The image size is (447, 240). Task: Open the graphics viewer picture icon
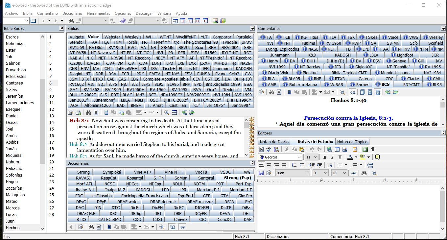click(x=215, y=21)
